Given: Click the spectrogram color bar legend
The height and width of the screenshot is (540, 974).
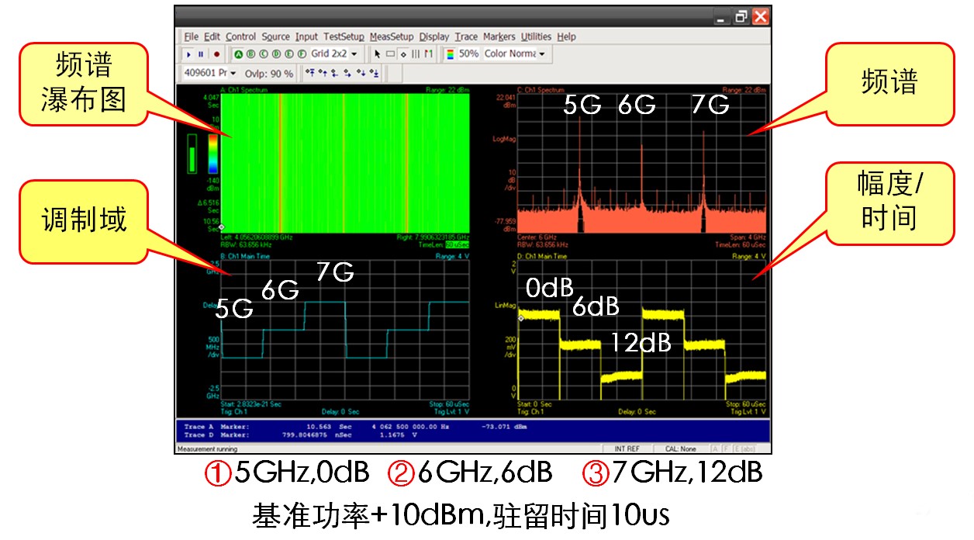Looking at the screenshot, I should (x=212, y=153).
